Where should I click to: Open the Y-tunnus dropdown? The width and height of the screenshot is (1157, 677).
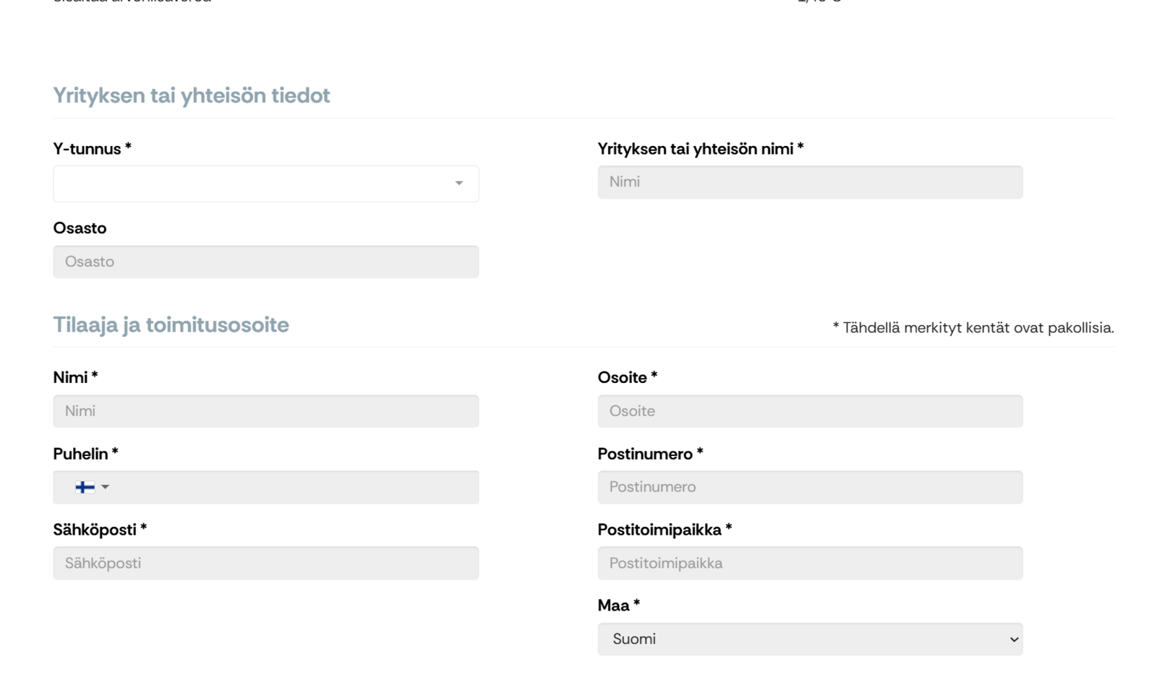tap(265, 184)
